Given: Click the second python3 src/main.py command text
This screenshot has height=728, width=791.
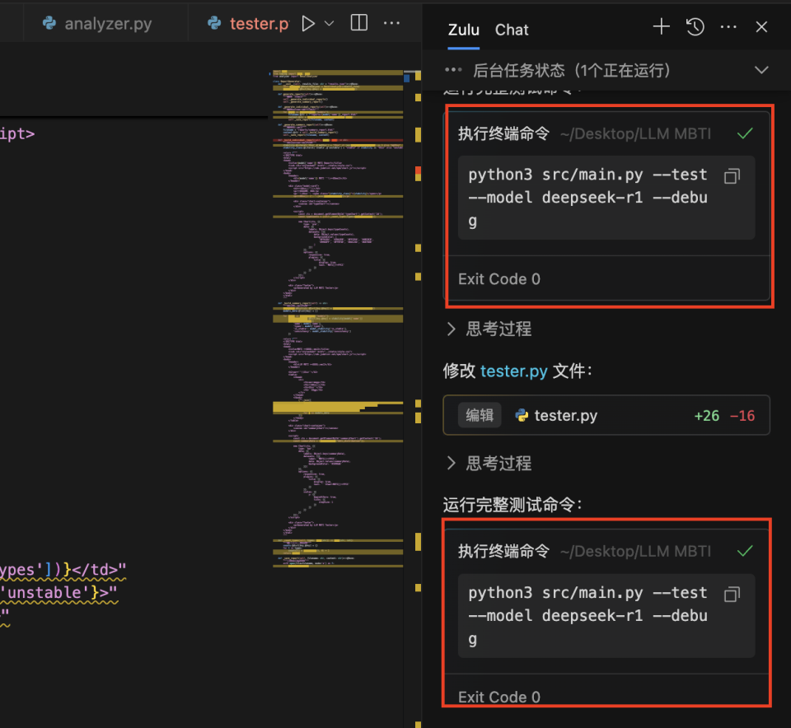Looking at the screenshot, I should [x=587, y=615].
